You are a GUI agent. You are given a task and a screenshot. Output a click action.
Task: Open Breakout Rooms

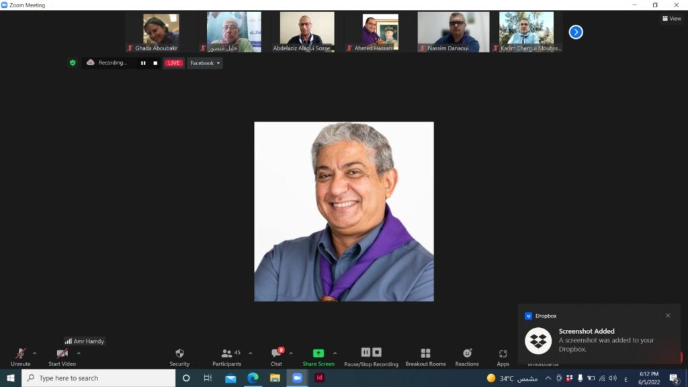425,356
